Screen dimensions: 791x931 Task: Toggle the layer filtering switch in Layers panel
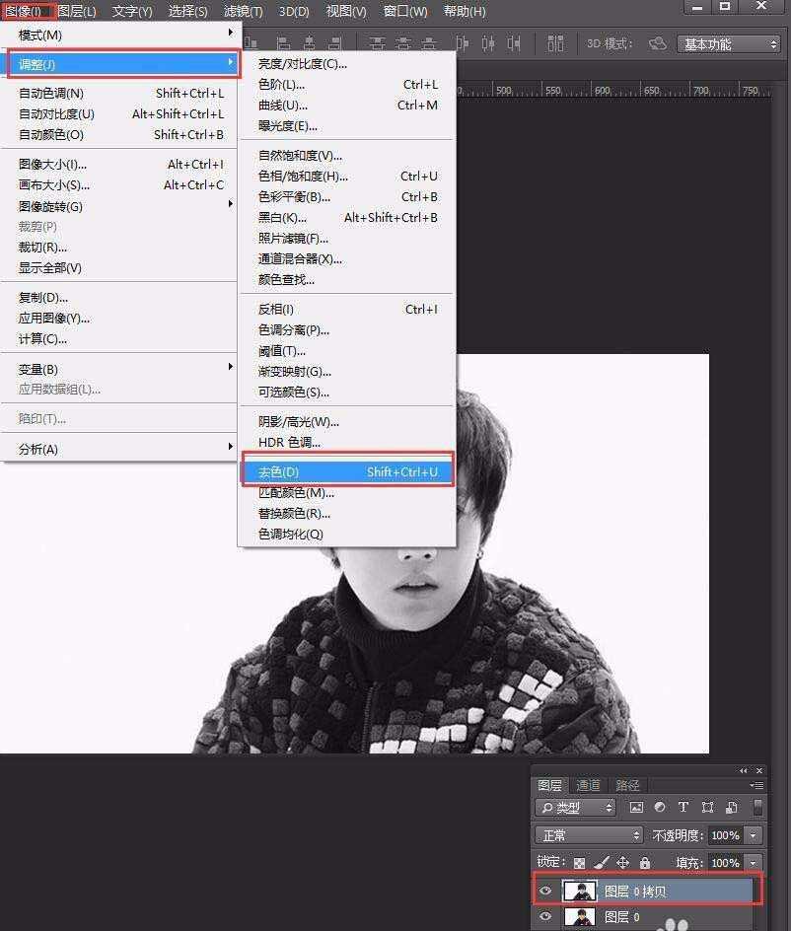756,806
